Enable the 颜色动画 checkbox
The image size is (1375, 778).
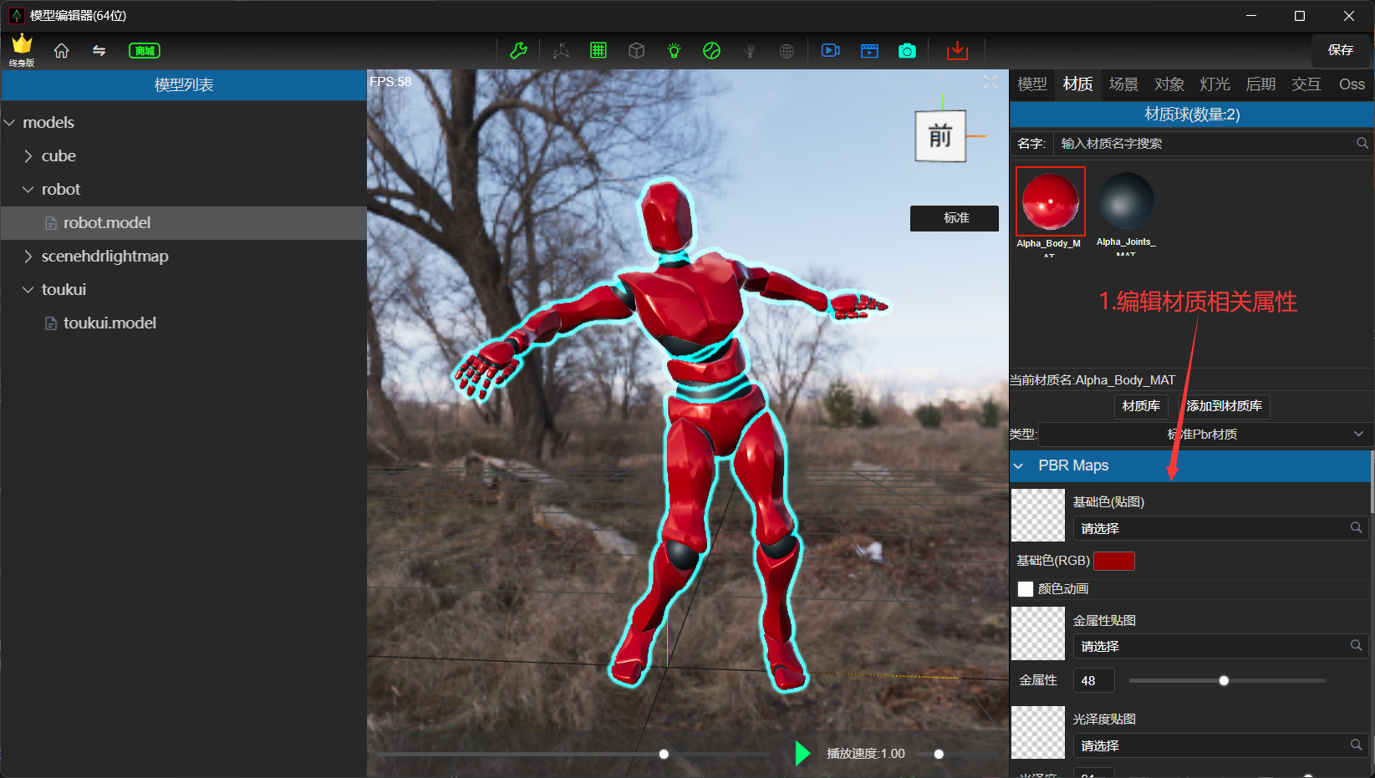click(x=1026, y=589)
